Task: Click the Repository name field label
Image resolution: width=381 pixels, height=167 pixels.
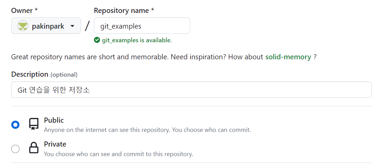Action: pos(124,11)
